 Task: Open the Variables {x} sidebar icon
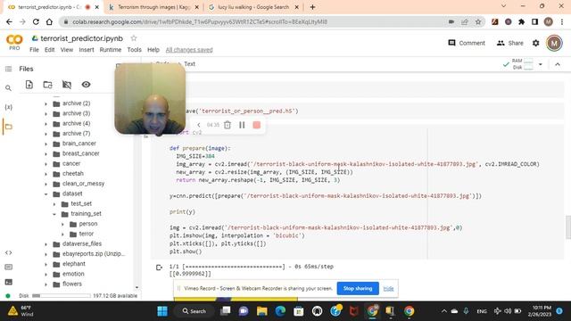[x=8, y=107]
